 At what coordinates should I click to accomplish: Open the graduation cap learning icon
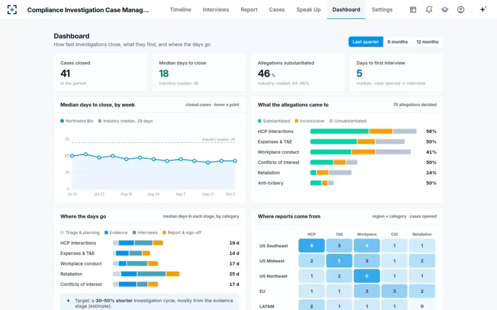tap(445, 10)
